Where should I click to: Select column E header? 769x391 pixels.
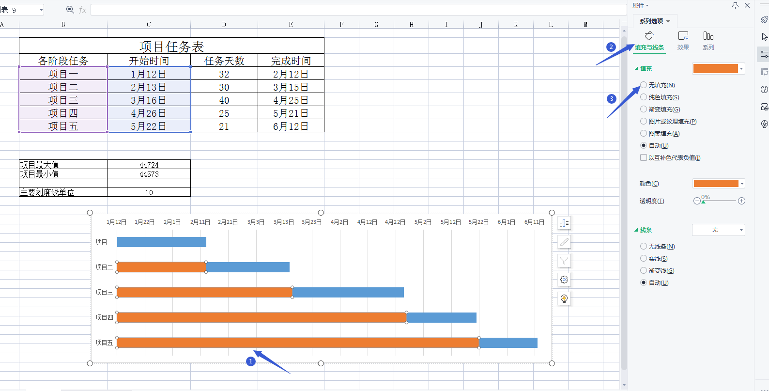(x=291, y=24)
